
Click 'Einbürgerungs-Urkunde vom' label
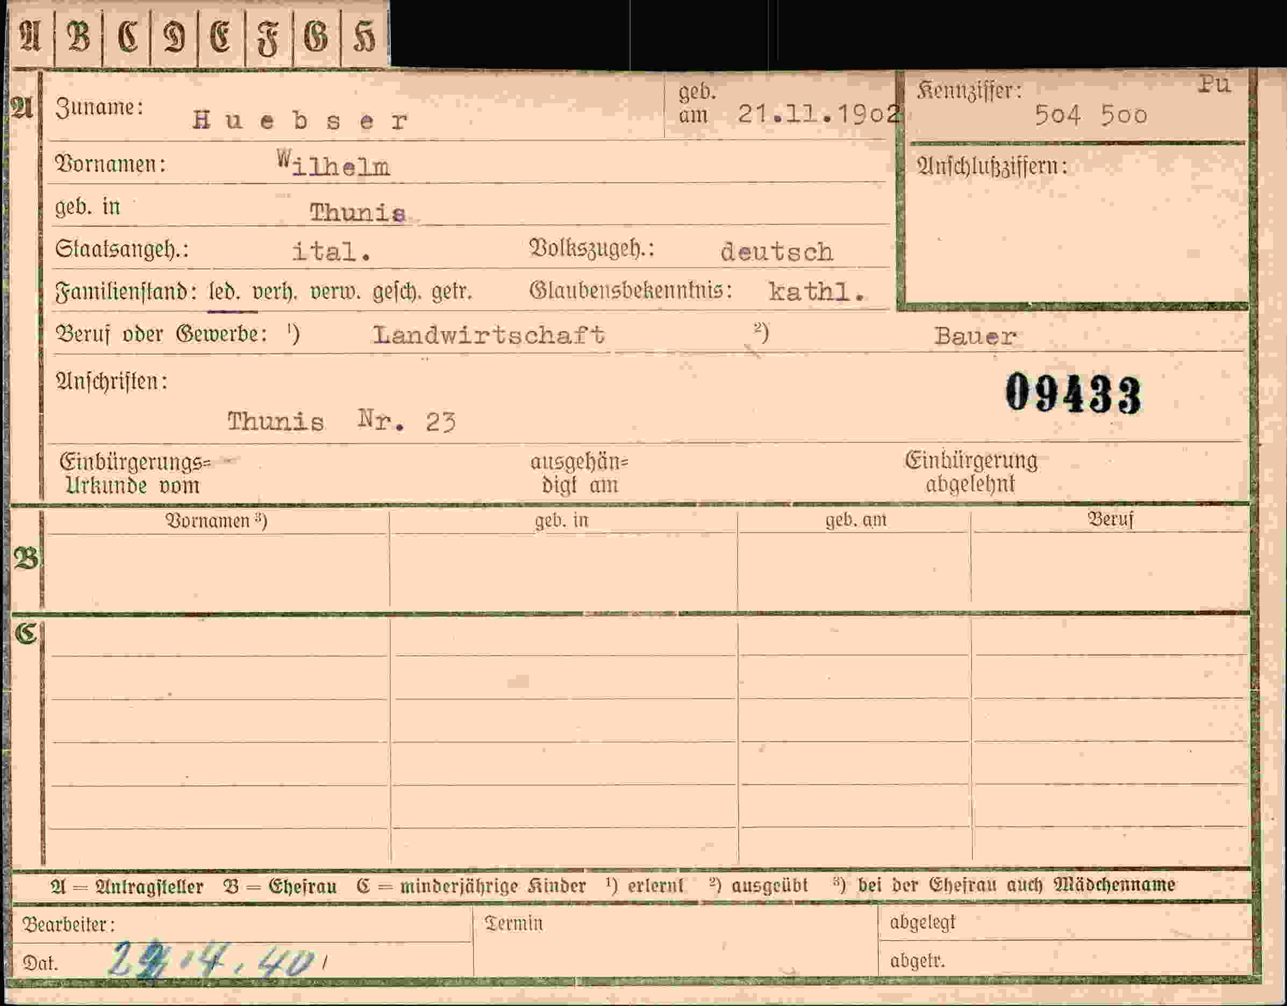pos(134,473)
